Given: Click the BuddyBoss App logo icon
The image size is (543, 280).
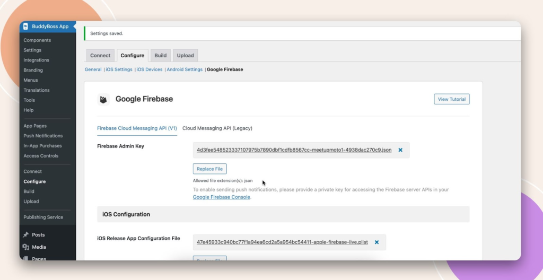Looking at the screenshot, I should [x=26, y=27].
